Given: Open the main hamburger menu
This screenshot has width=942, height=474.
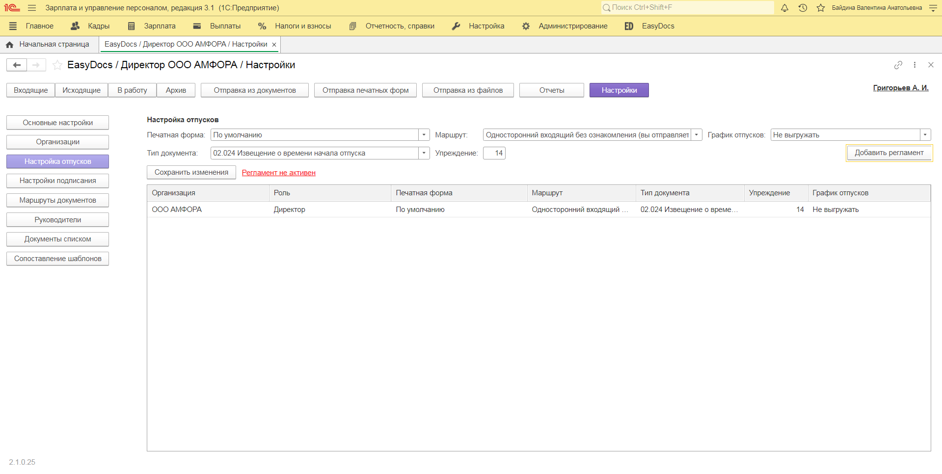Looking at the screenshot, I should coord(31,7).
